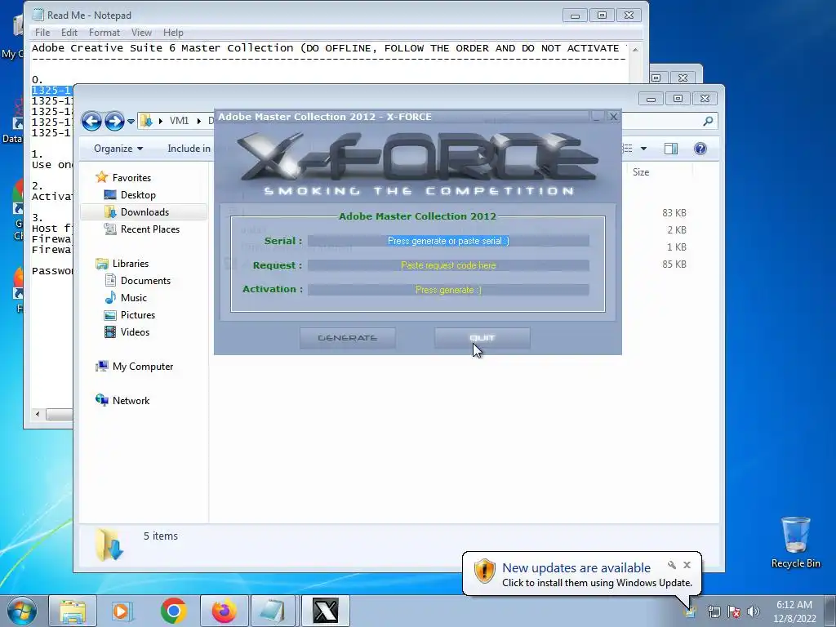836x627 pixels.
Task: Select Desktop in navigation pane
Action: click(x=137, y=195)
